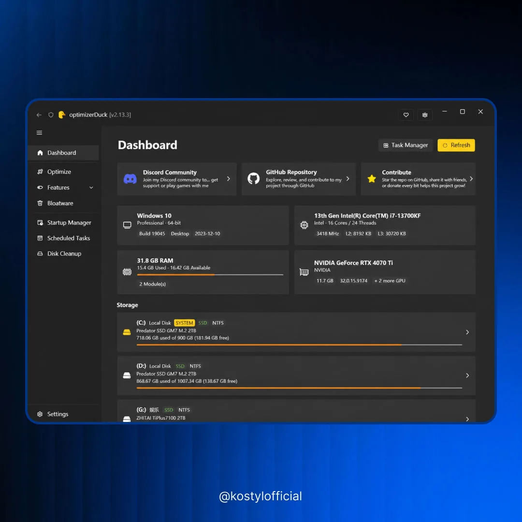The image size is (522, 522).
Task: Click the G: drive icon
Action: [127, 419]
